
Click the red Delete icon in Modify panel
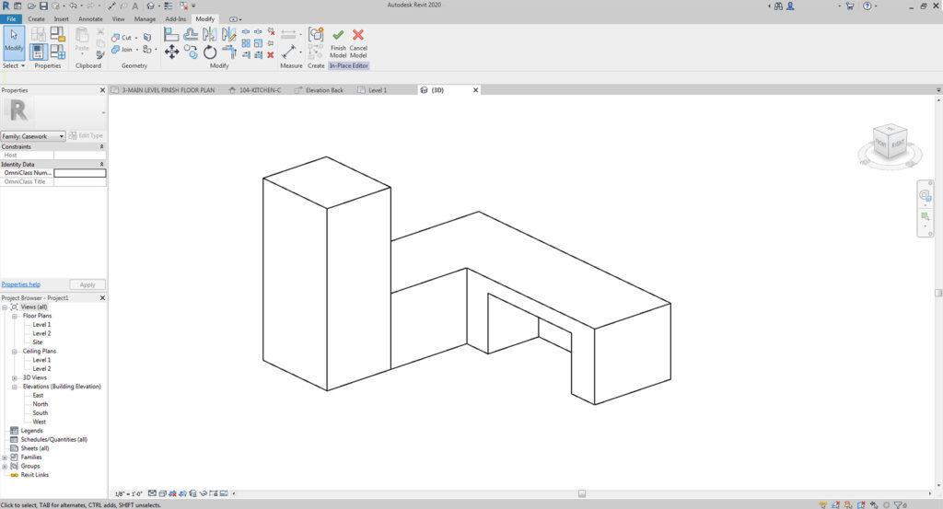[x=271, y=54]
